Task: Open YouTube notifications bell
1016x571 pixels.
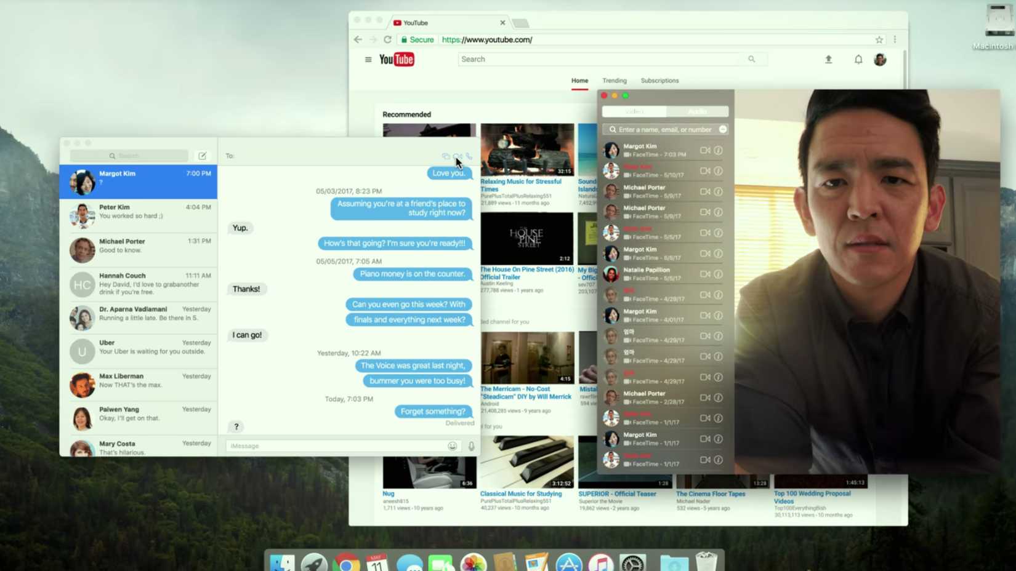Action: (858, 60)
